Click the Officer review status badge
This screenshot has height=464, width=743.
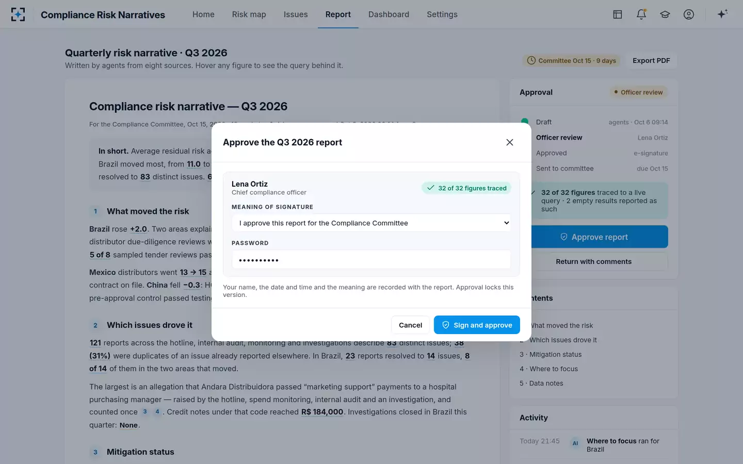point(638,92)
